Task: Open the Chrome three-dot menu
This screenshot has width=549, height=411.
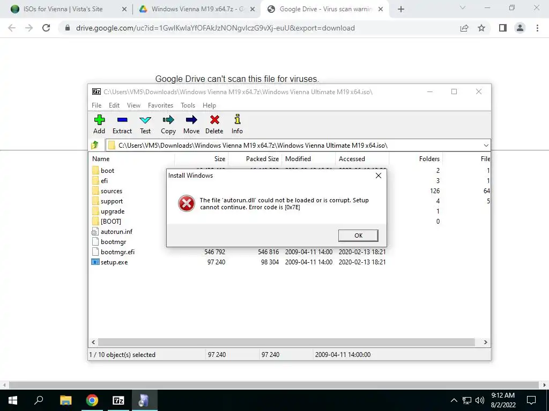Action: [537, 28]
